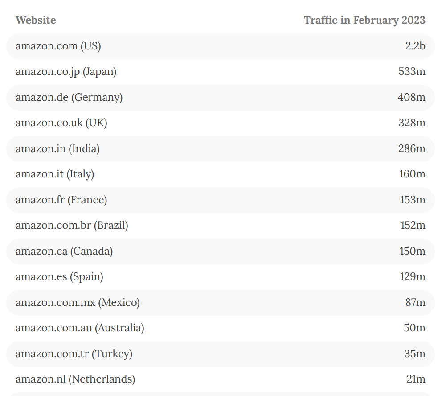Select amazon.co.jp (Japan) entry

coord(66,71)
